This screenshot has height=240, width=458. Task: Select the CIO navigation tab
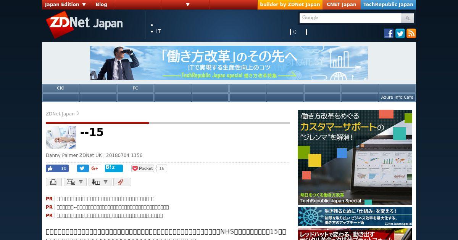coord(61,88)
